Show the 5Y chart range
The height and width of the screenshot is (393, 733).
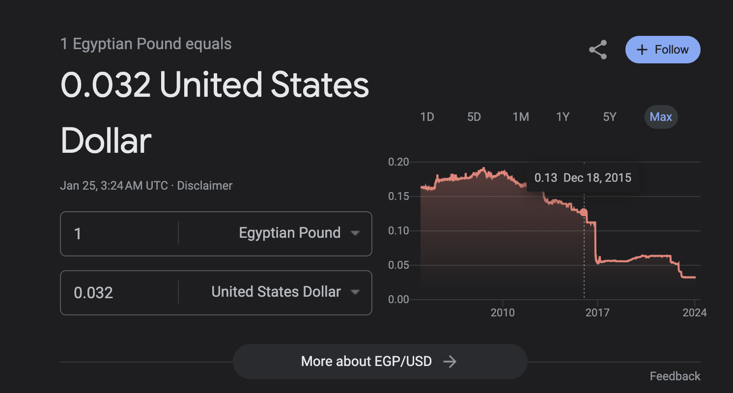609,117
